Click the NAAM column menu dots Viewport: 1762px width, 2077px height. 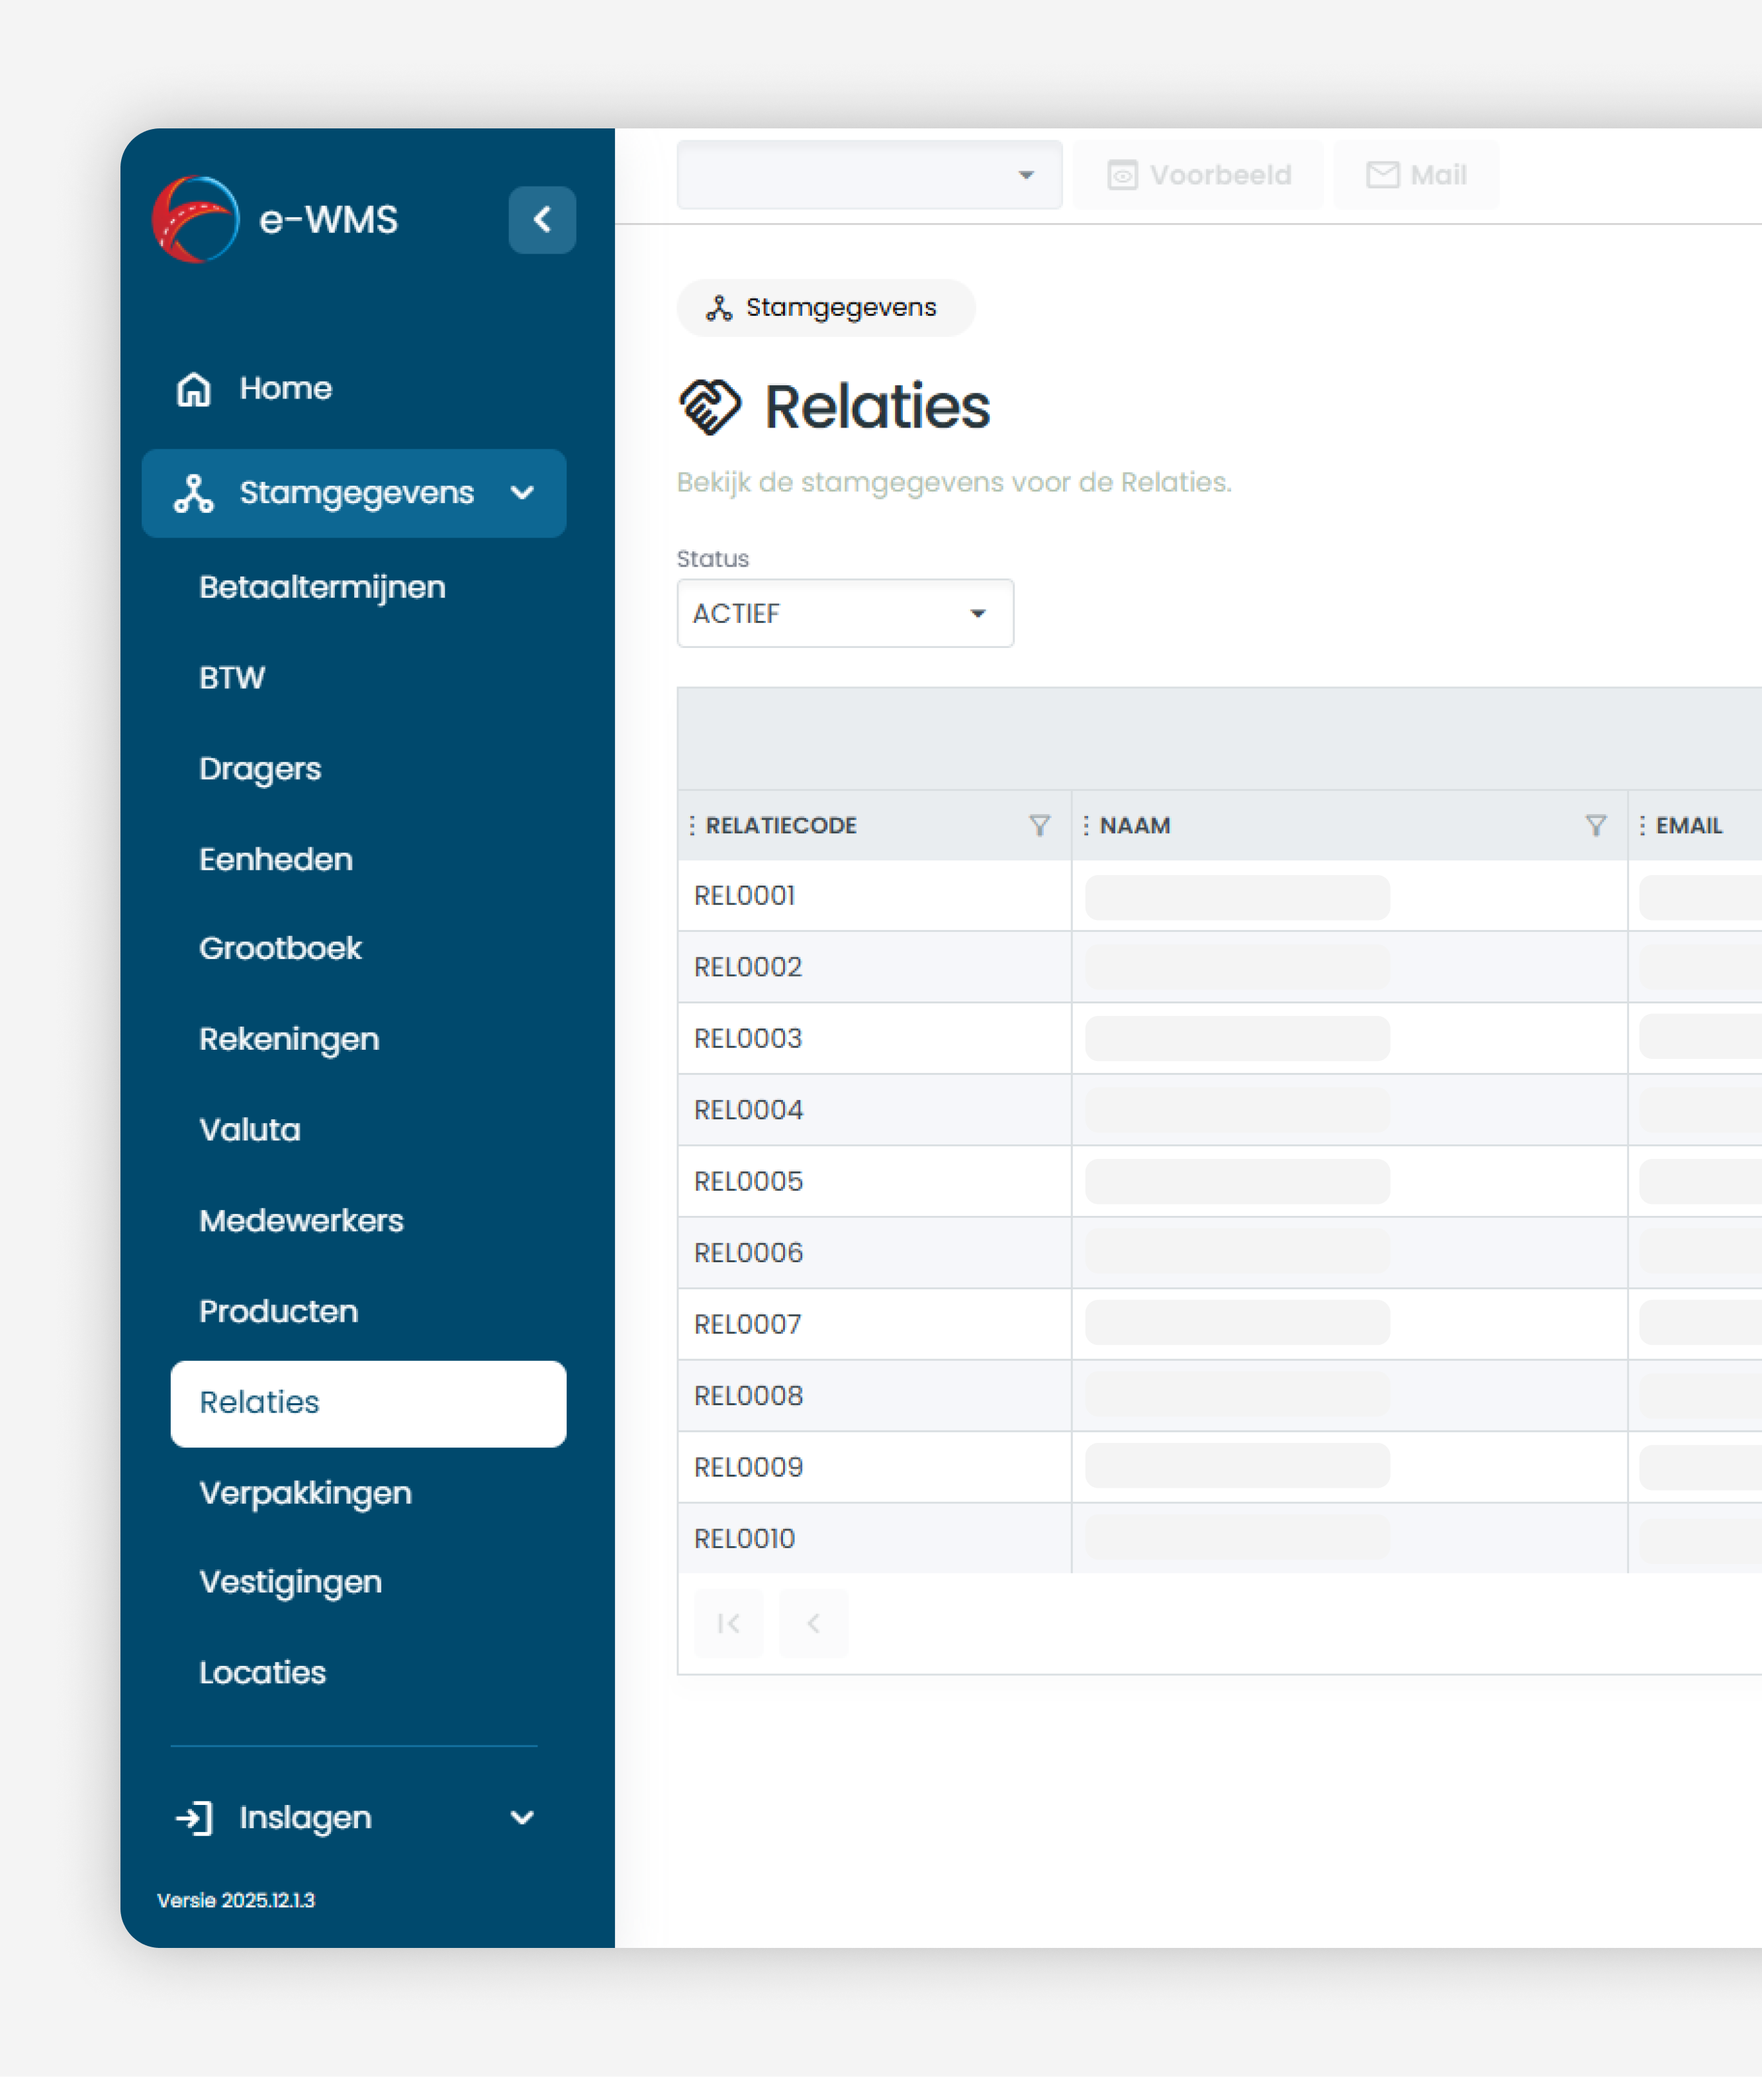tap(1086, 826)
